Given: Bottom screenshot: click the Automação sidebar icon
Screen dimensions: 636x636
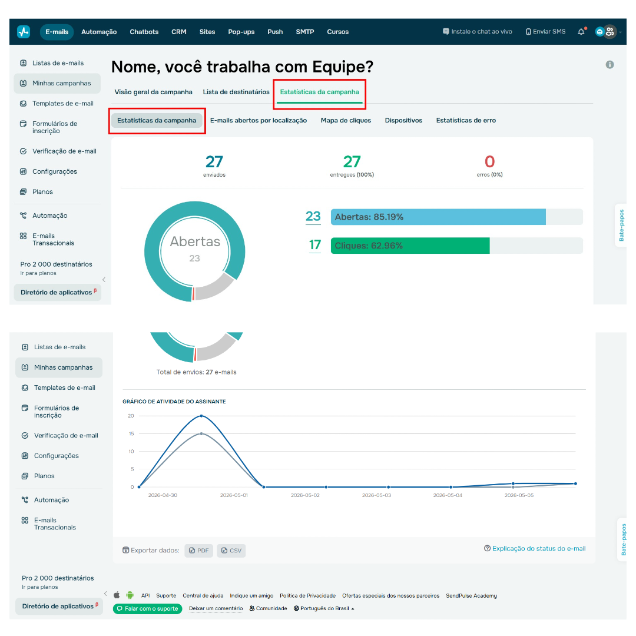Looking at the screenshot, I should pos(25,500).
